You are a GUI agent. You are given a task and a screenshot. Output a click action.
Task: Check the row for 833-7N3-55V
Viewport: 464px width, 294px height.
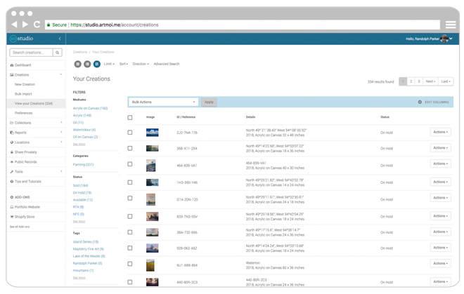[130, 216]
